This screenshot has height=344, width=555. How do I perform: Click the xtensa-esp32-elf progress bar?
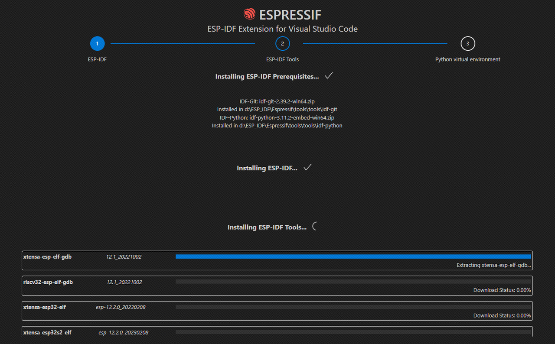pos(353,307)
